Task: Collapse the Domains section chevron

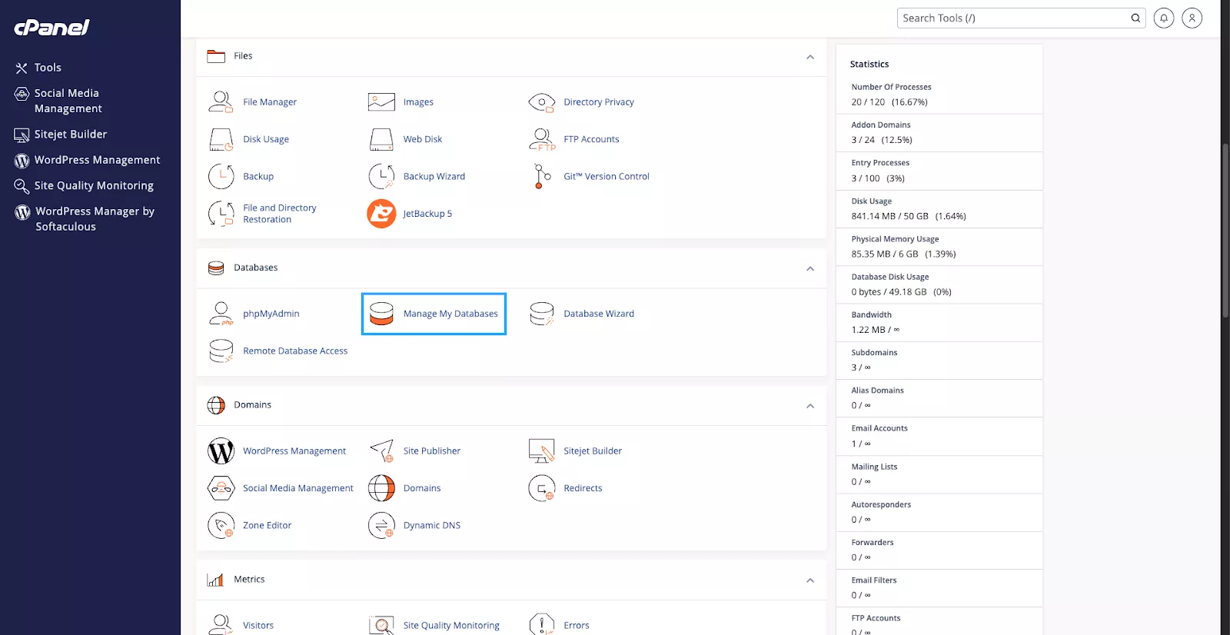Action: [810, 406]
